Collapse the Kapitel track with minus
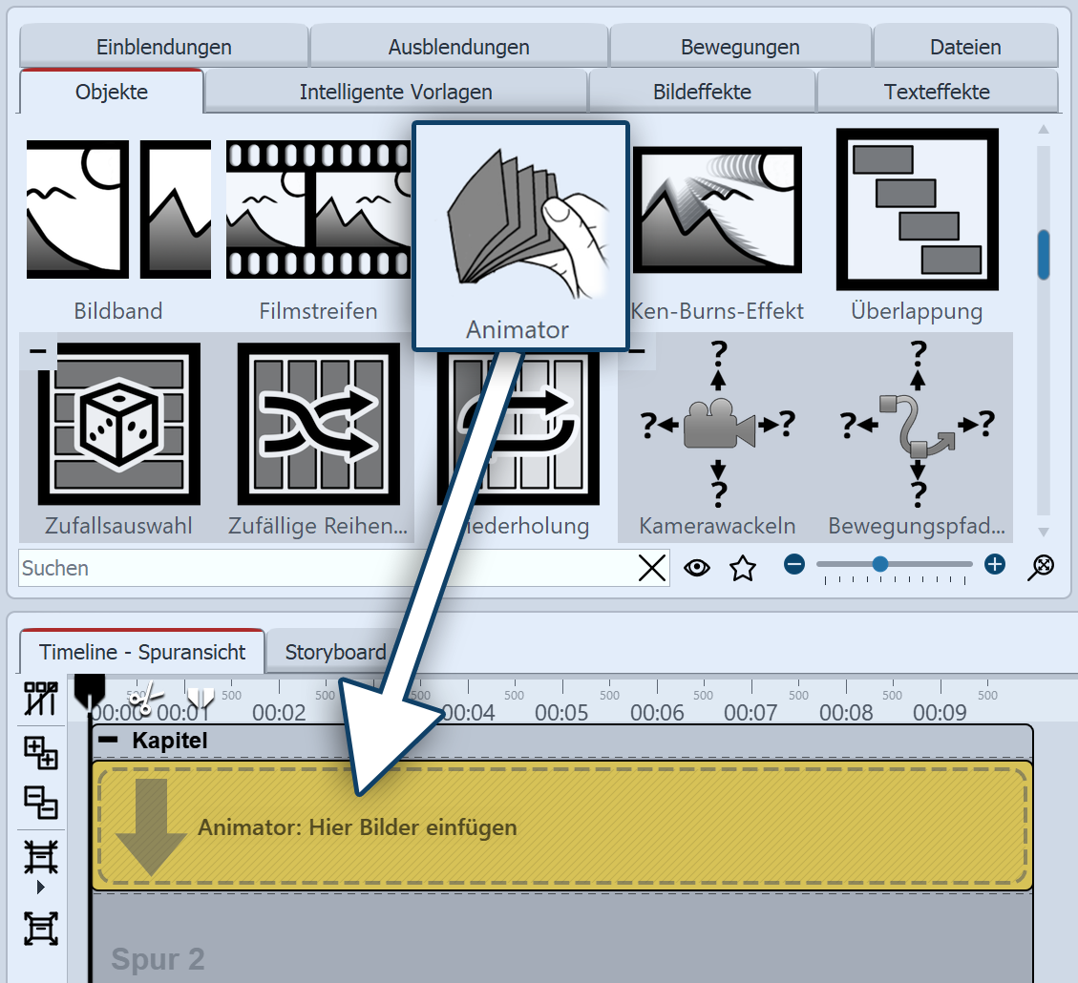The height and width of the screenshot is (983, 1078). pyautogui.click(x=110, y=740)
